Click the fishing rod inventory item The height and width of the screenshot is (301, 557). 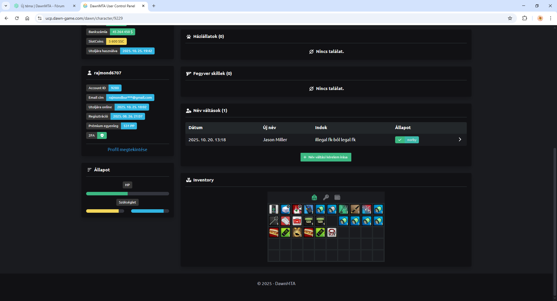tap(343, 209)
